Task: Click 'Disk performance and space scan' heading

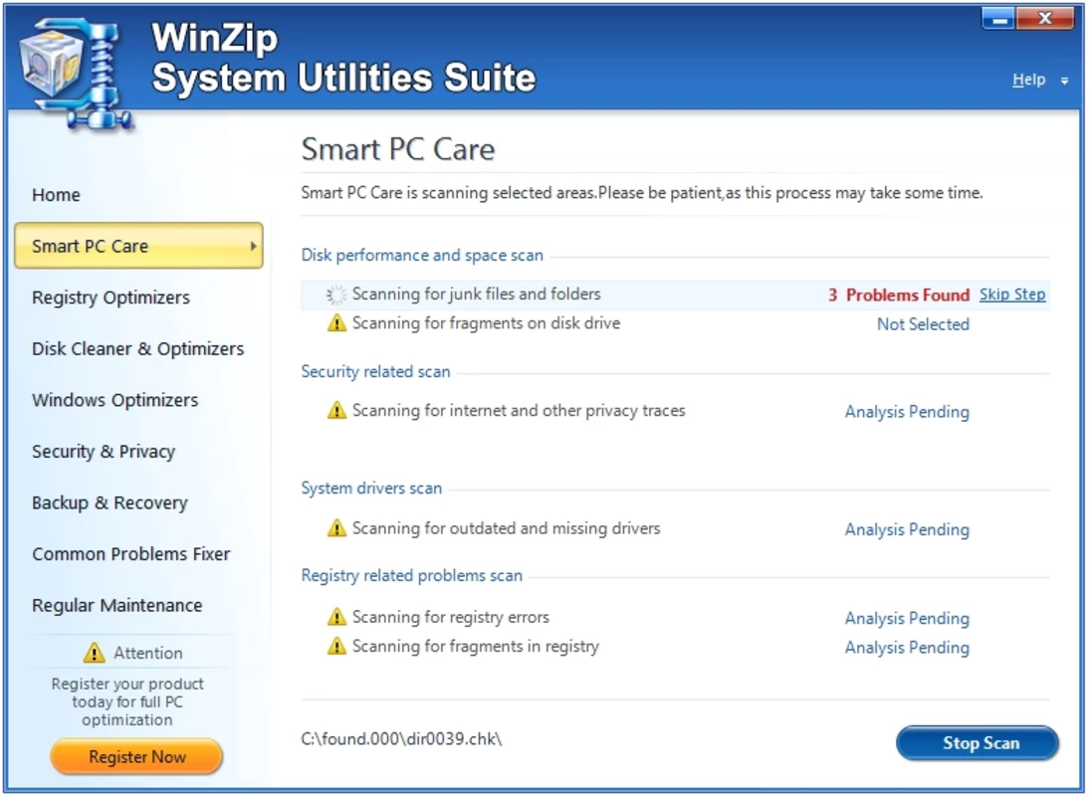Action: tap(422, 256)
